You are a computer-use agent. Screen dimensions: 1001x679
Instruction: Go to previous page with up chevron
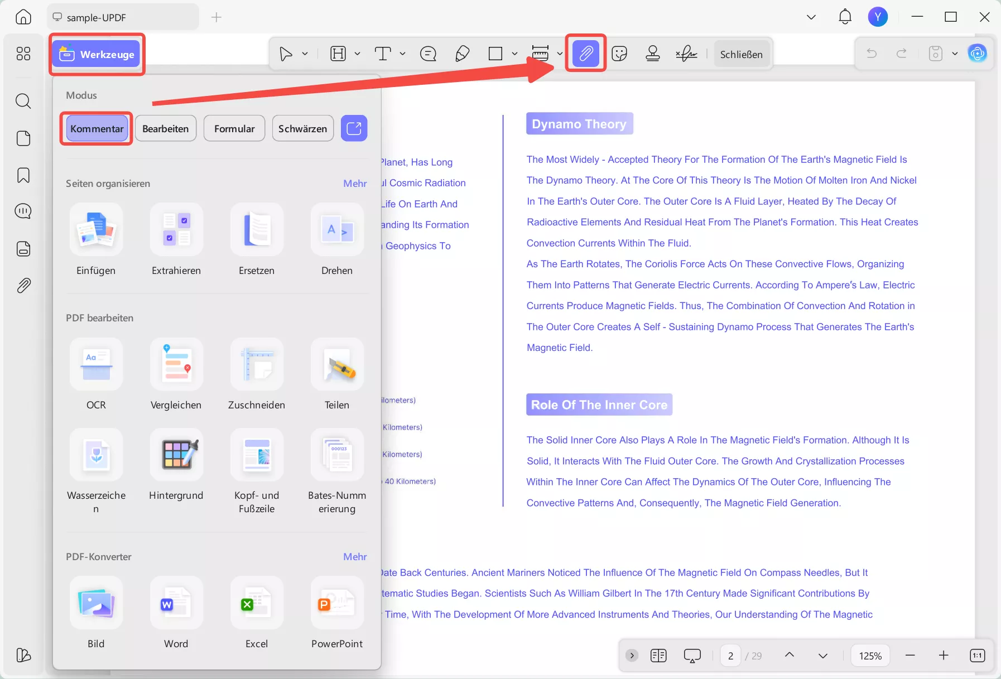(789, 655)
